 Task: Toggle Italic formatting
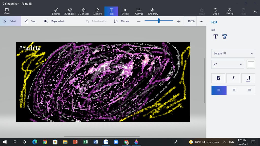233,78
